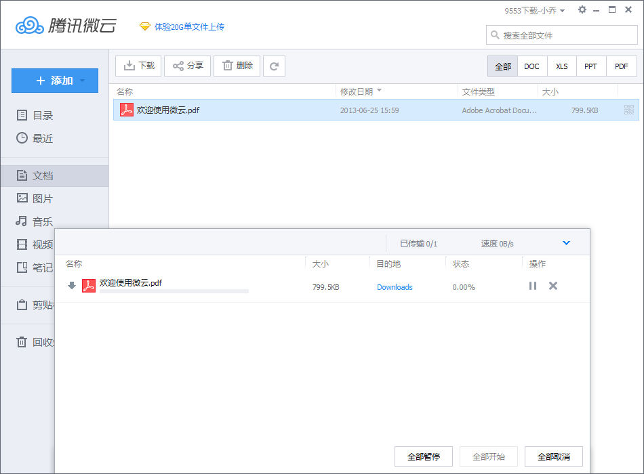The image size is (644, 474).
Task: Click the 下载 download button
Action: 138,66
